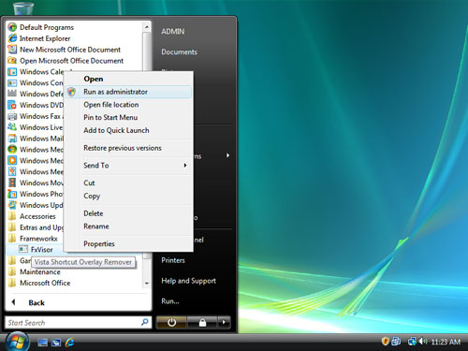Image resolution: width=468 pixels, height=351 pixels.
Task: Click the Internet Explorer icon in programs list
Action: coord(12,38)
